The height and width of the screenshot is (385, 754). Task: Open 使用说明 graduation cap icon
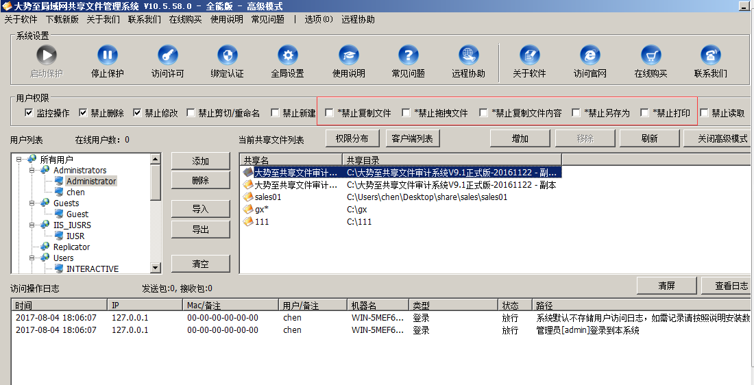pyautogui.click(x=348, y=55)
